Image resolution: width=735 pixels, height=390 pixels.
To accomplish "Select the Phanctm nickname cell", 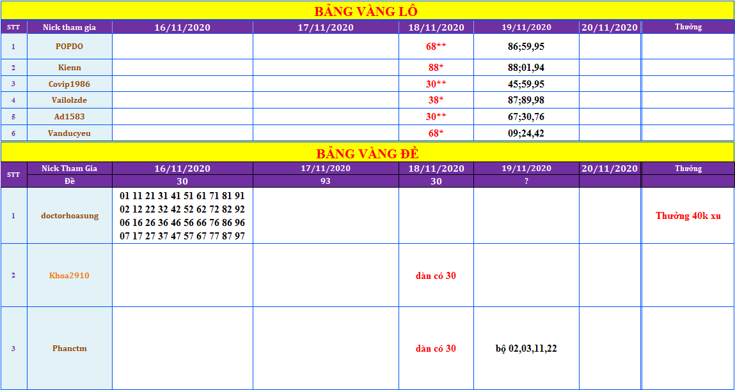I will click(69, 349).
